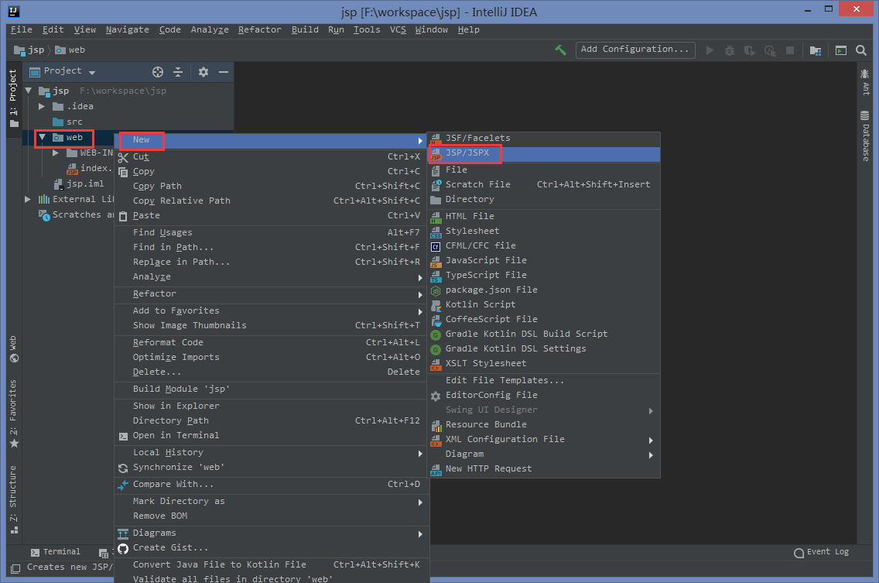Screen dimensions: 879x583
Task: Click Add Configuration button
Action: tap(635, 50)
